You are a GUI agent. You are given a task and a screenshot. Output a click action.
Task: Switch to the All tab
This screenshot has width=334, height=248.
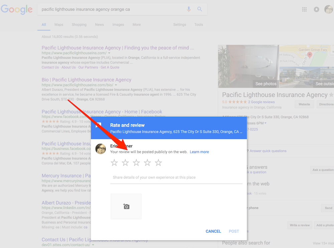point(44,25)
